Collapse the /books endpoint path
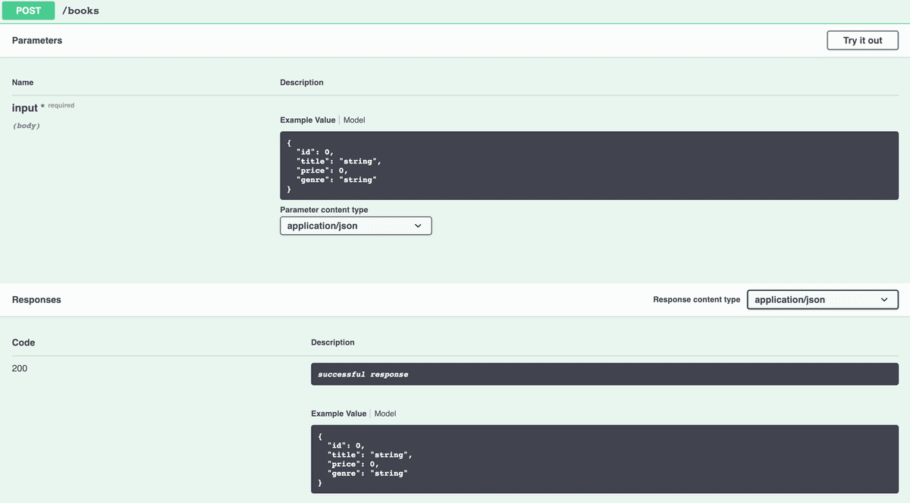 [x=80, y=11]
